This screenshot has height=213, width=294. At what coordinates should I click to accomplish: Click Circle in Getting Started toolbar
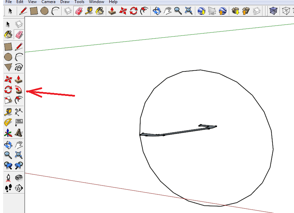click(45, 11)
